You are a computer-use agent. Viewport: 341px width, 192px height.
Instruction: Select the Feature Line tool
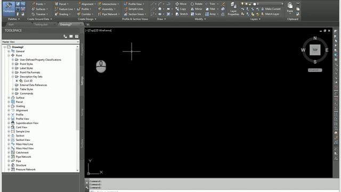(64, 9)
